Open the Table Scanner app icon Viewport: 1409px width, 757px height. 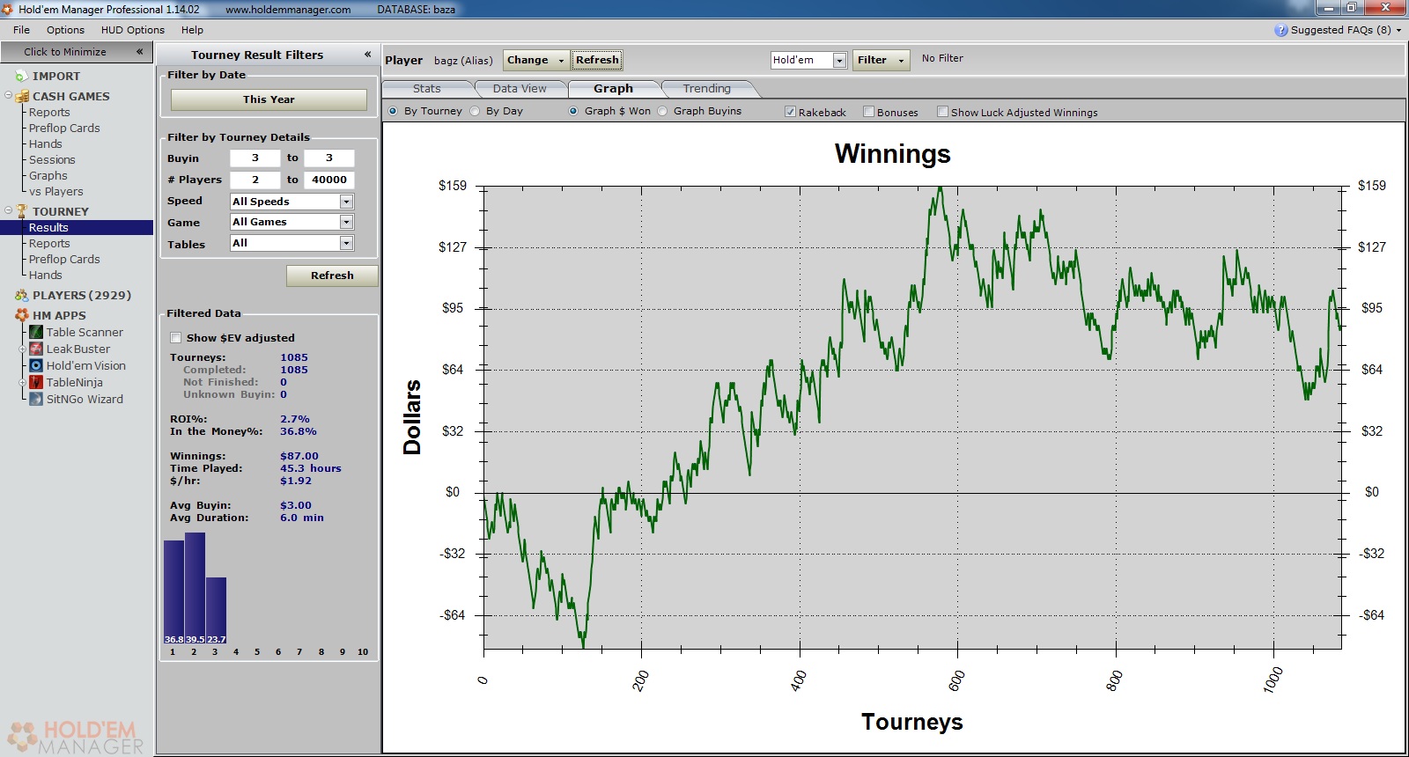[x=36, y=332]
